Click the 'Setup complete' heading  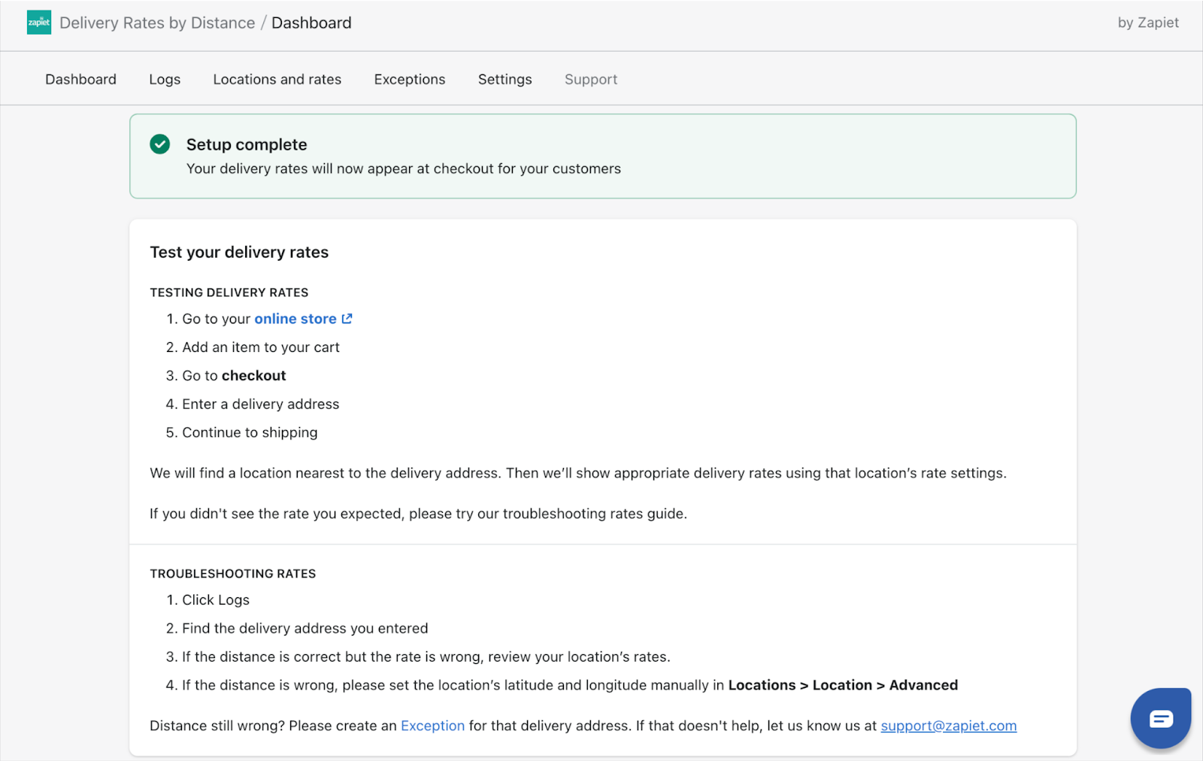pos(247,144)
